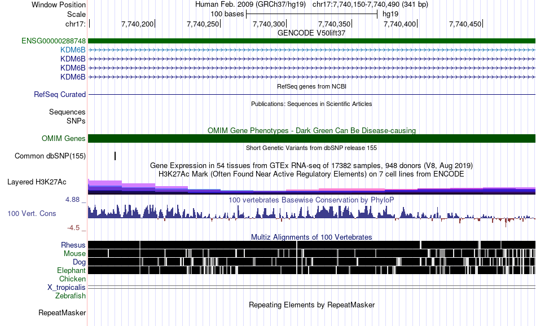Select the light-blue KDM6B transcript label
Viewport: 536px width, 326px height.
[73, 50]
